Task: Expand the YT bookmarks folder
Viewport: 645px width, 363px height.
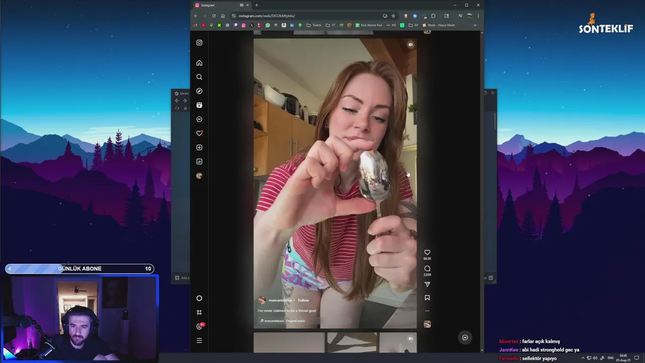Action: pos(331,25)
